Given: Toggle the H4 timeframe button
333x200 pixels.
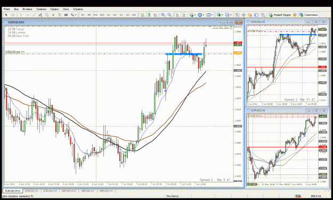Looking at the screenshot, I should 115,15.
